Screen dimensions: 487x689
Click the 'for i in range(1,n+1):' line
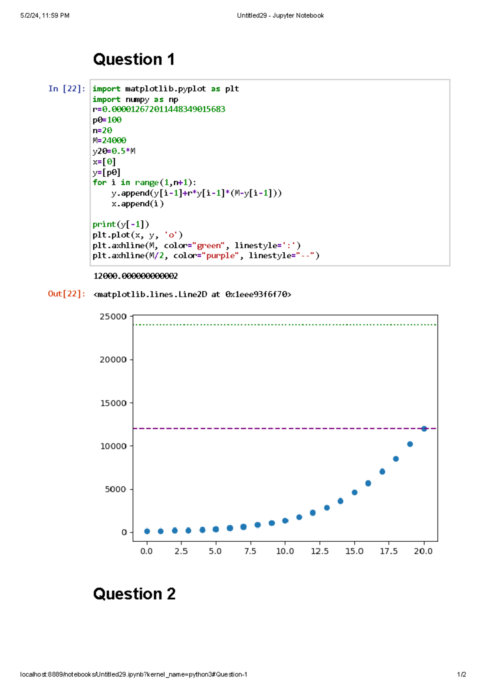point(144,183)
